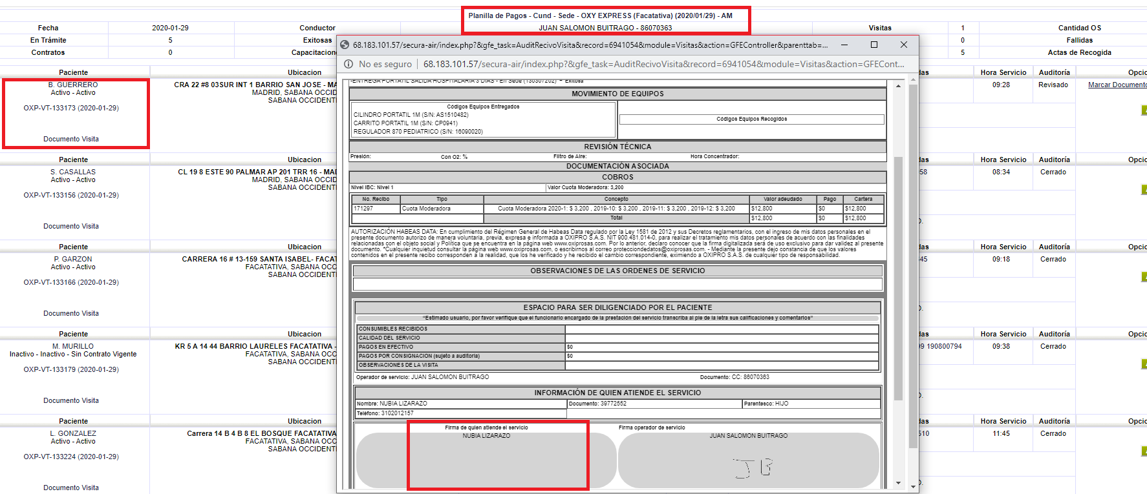Image resolution: width=1147 pixels, height=494 pixels.
Task: Click the inner document scrollbar thumb in popup
Action: pyautogui.click(x=898, y=278)
